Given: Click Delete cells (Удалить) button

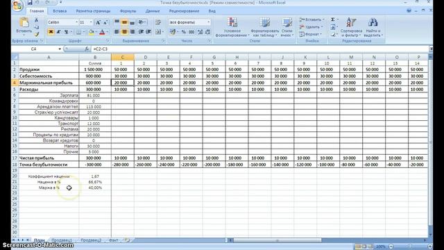Looking at the screenshot, I should pyautogui.click(x=311, y=27).
